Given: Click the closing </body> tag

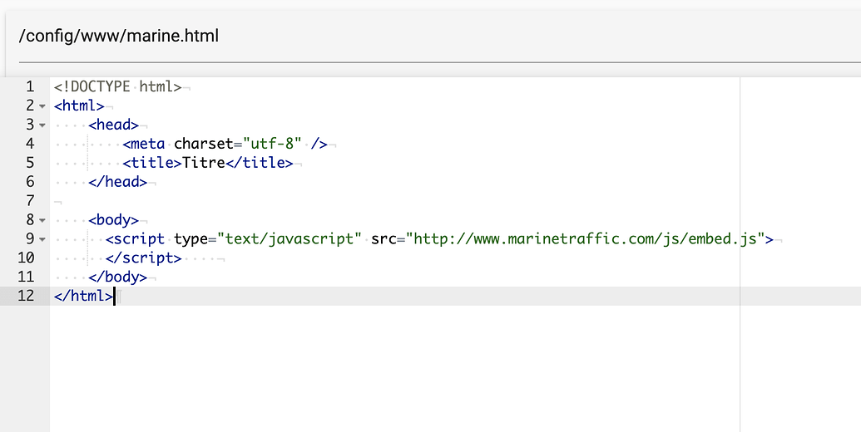Looking at the screenshot, I should (117, 277).
